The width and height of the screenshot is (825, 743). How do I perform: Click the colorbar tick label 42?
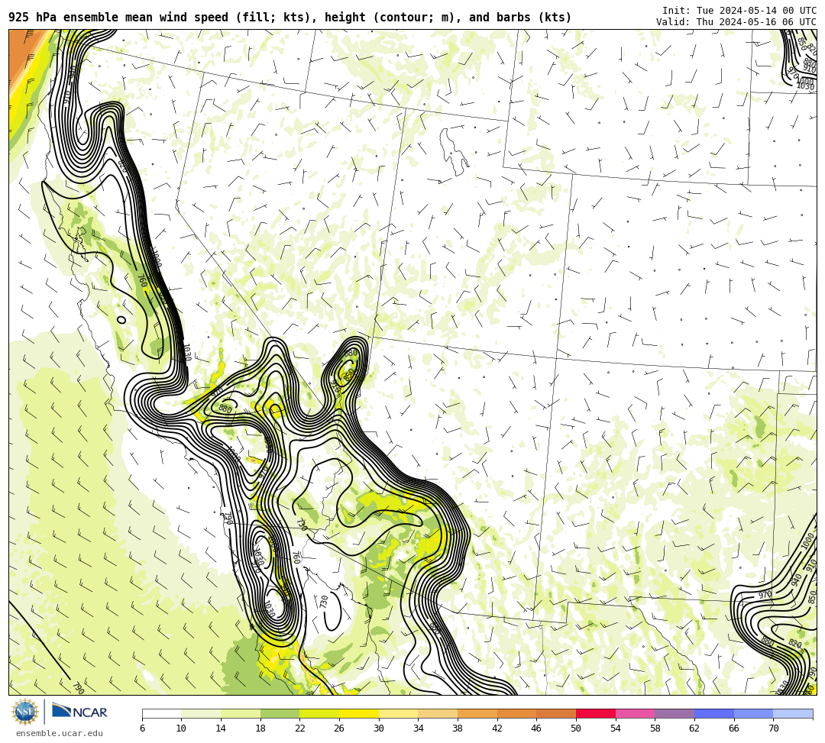click(x=497, y=728)
